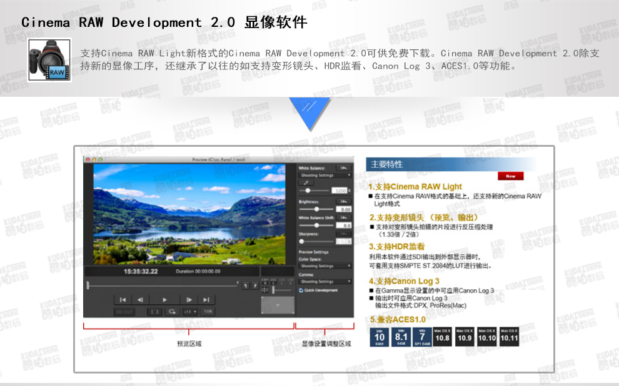Image resolution: width=619 pixels, height=386 pixels.
Task: Click the timecode 15:35:32.22
Action: click(x=141, y=271)
